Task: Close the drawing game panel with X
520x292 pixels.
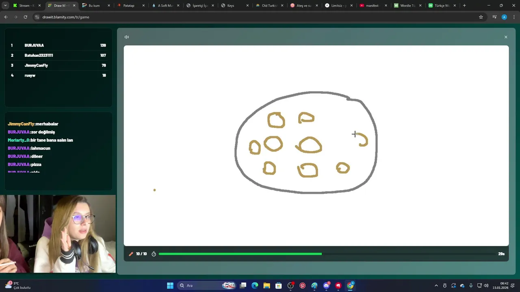Action: click(506, 37)
